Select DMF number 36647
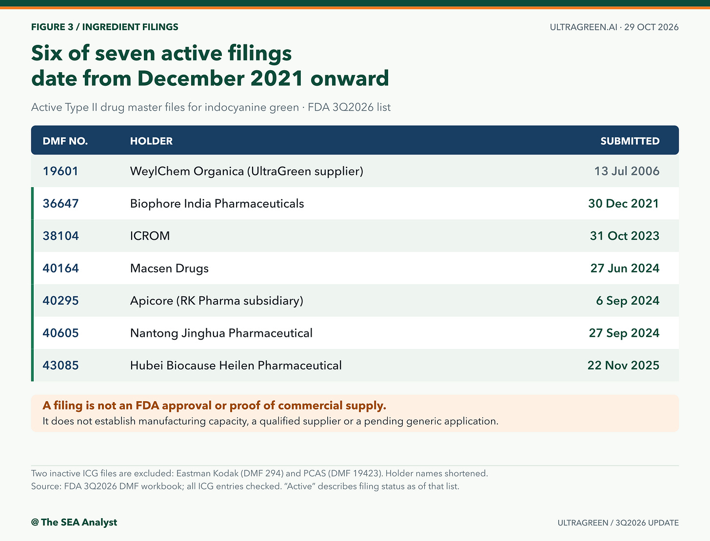 click(x=60, y=204)
